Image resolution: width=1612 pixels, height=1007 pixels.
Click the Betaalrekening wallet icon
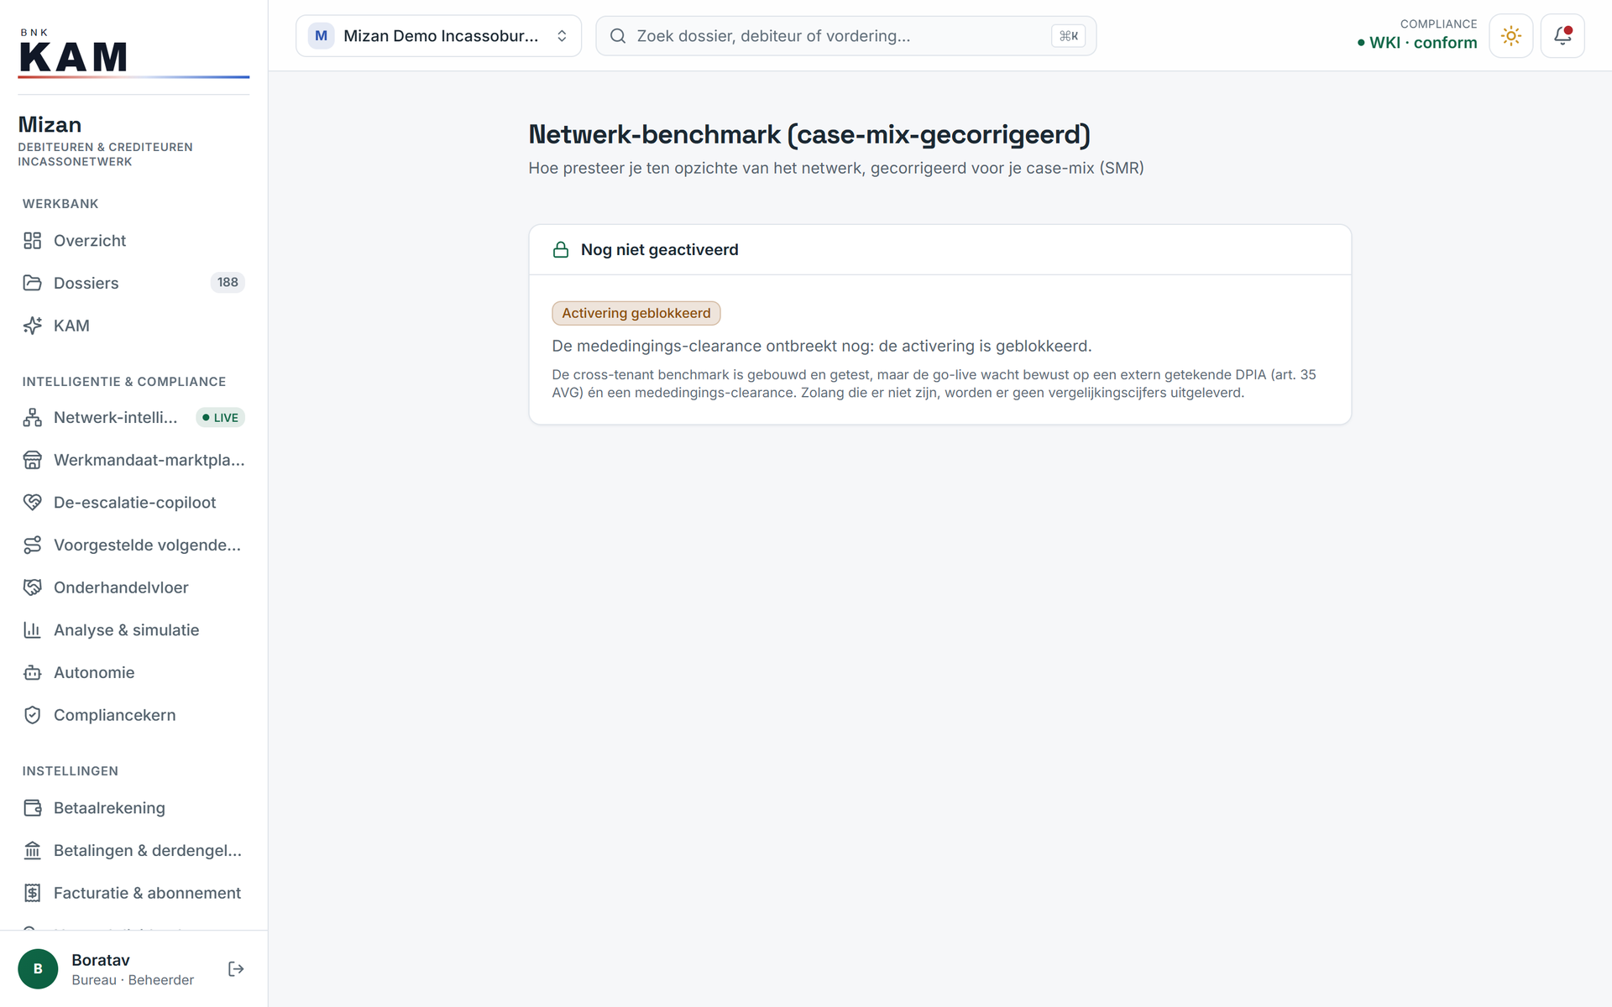32,808
